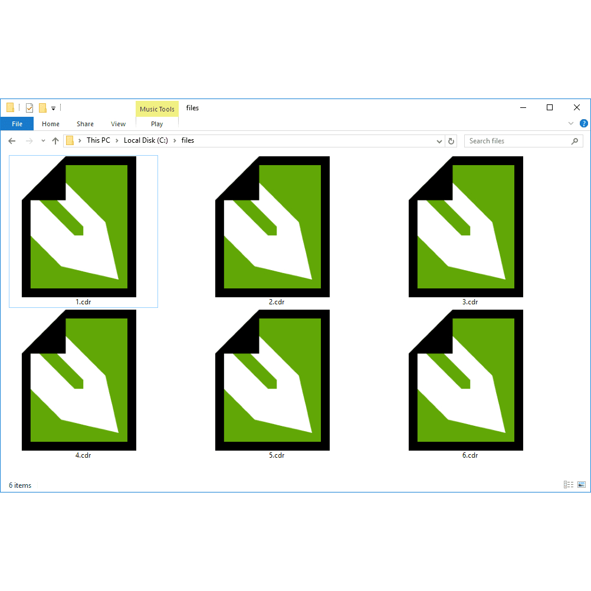Viewport: 591px width, 591px height.
Task: Open the File menu tab
Action: click(x=17, y=124)
